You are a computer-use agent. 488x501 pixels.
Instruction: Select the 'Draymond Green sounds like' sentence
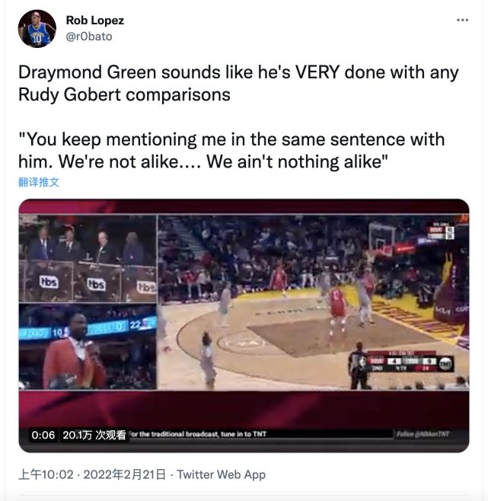point(238,83)
